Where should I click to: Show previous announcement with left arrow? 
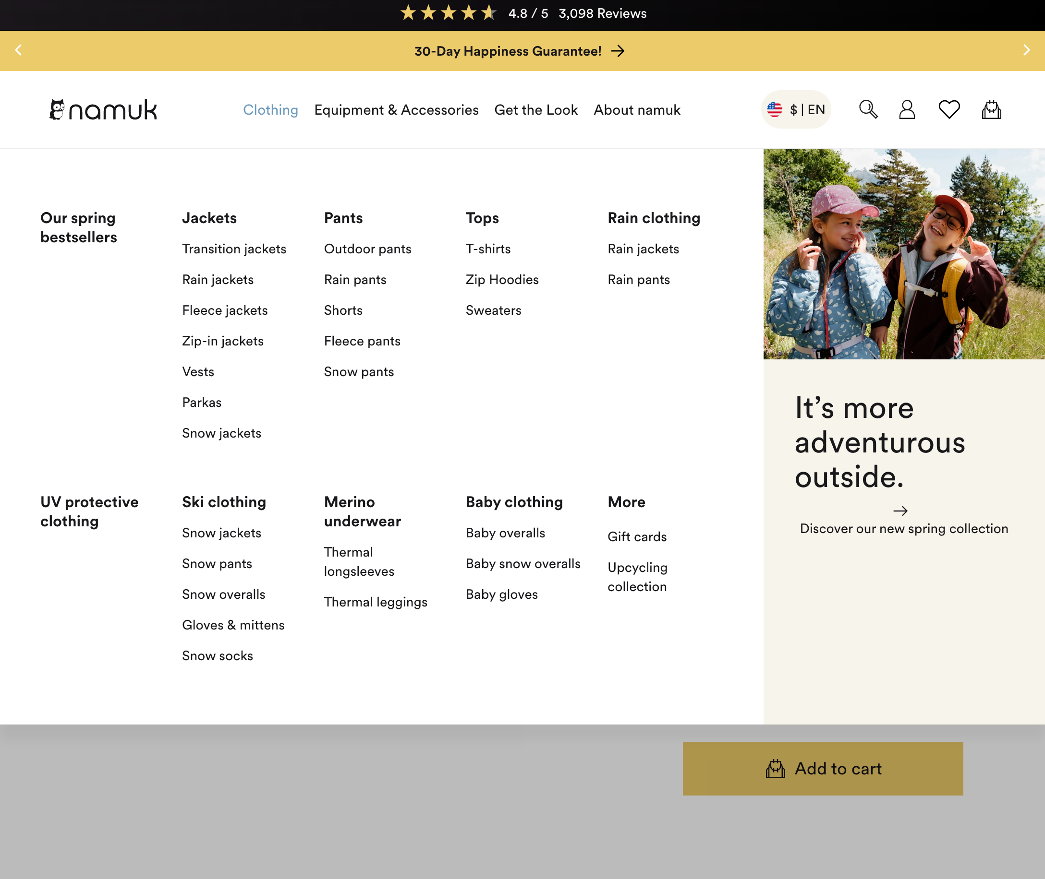(x=18, y=50)
